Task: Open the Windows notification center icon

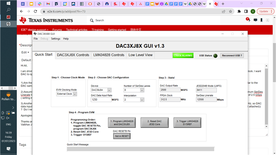Action: [8, 149]
